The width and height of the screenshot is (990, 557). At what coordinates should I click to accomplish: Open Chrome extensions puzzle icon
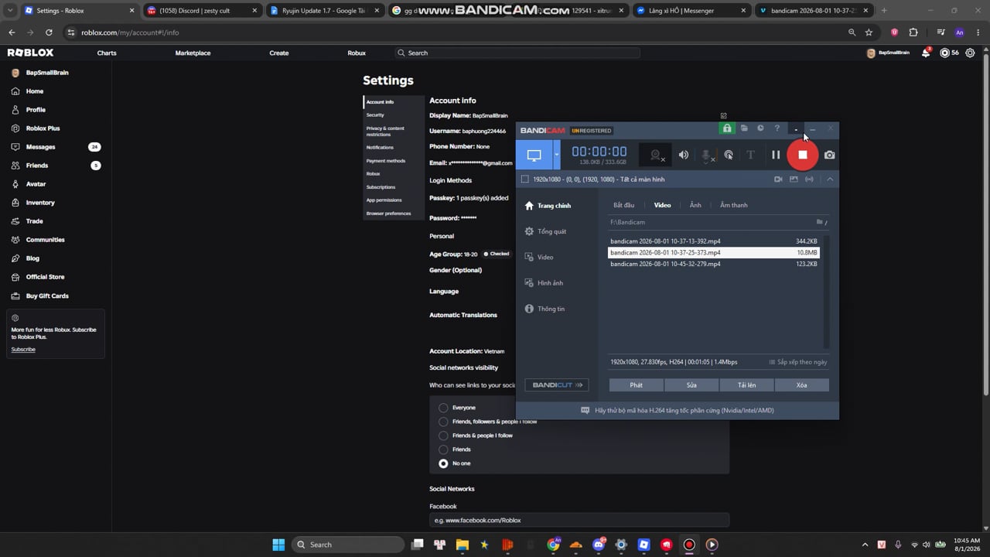tap(913, 32)
